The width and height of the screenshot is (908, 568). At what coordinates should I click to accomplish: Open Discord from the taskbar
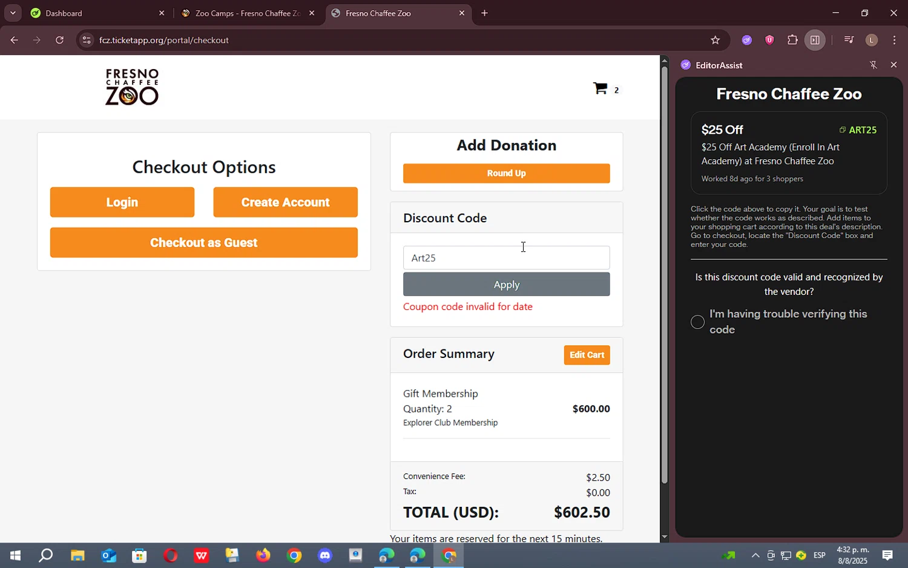[325, 555]
